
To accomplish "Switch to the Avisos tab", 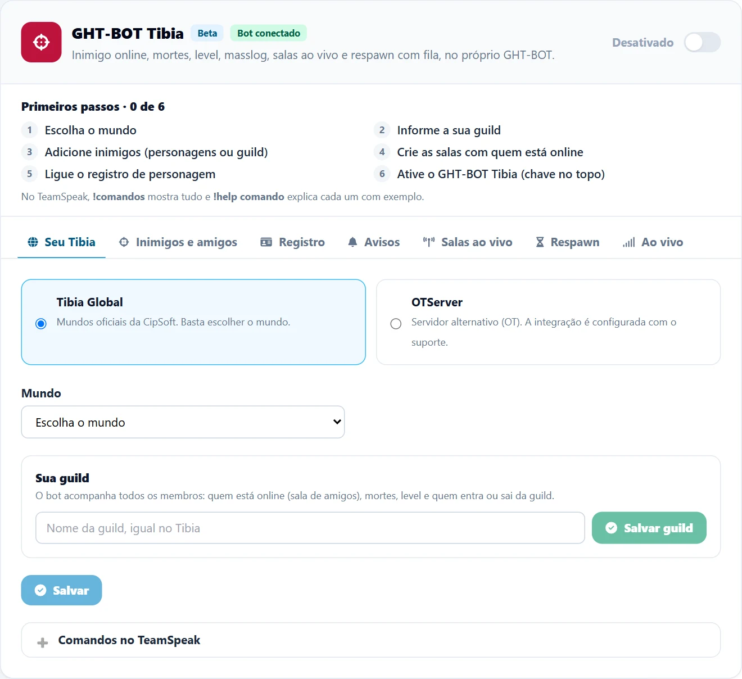I will (x=373, y=242).
